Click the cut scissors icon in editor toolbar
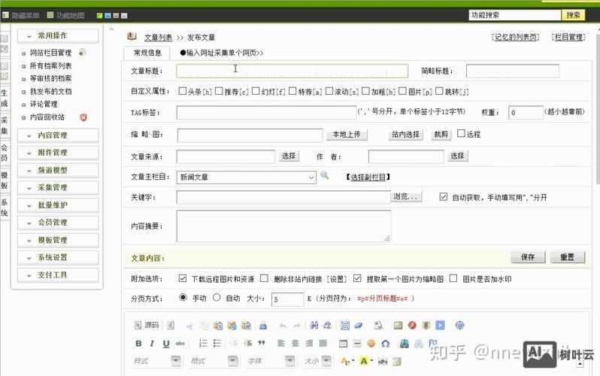The height and width of the screenshot is (376, 600). pos(189,326)
